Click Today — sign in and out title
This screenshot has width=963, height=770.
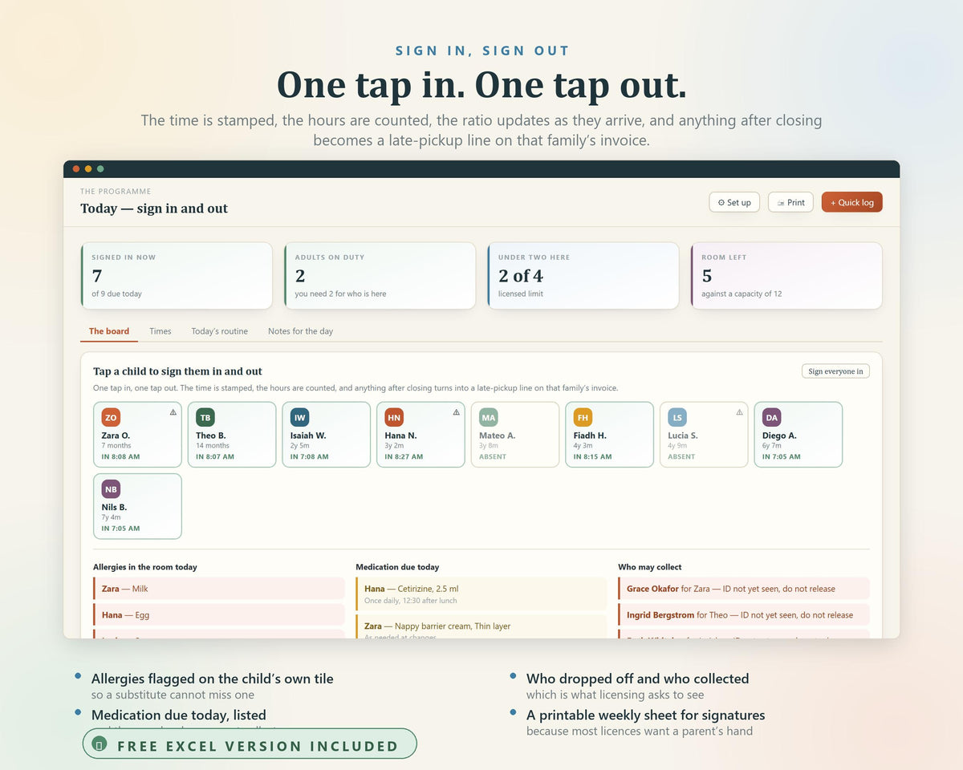154,209
